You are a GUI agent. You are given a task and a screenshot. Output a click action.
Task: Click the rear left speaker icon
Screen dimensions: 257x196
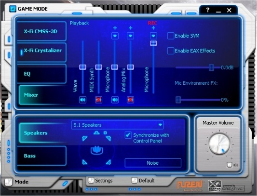[84, 162]
